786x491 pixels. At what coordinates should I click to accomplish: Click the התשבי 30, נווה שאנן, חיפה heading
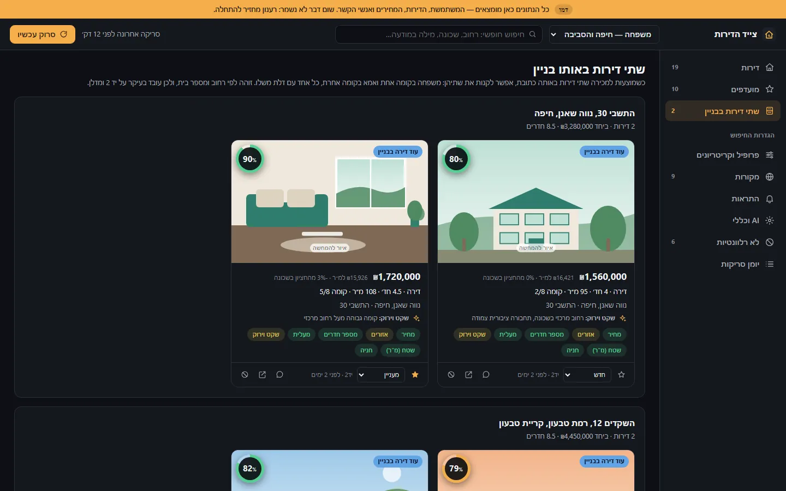point(585,113)
